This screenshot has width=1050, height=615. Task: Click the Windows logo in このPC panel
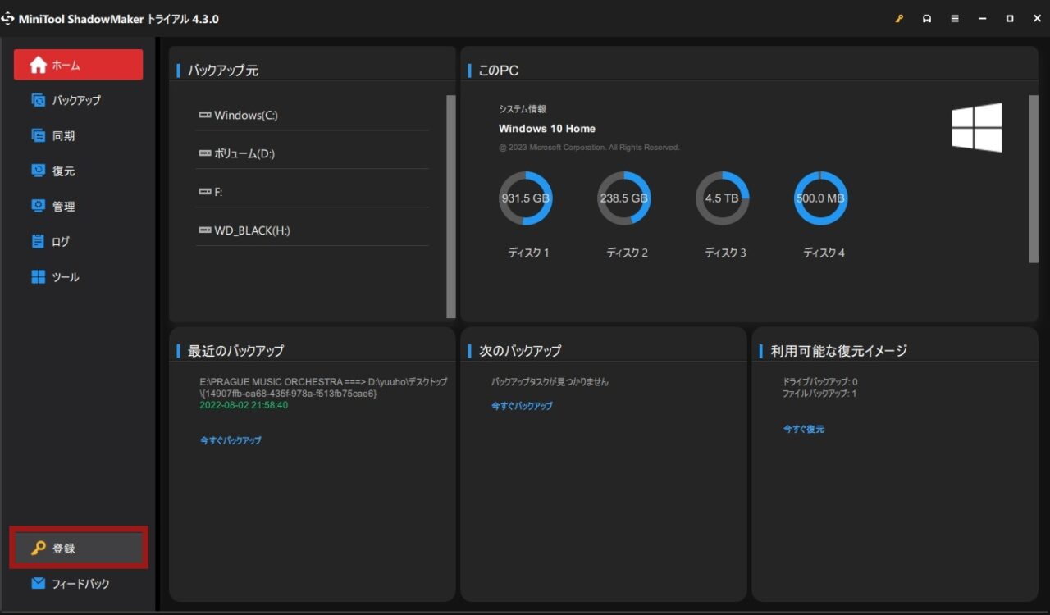point(977,127)
